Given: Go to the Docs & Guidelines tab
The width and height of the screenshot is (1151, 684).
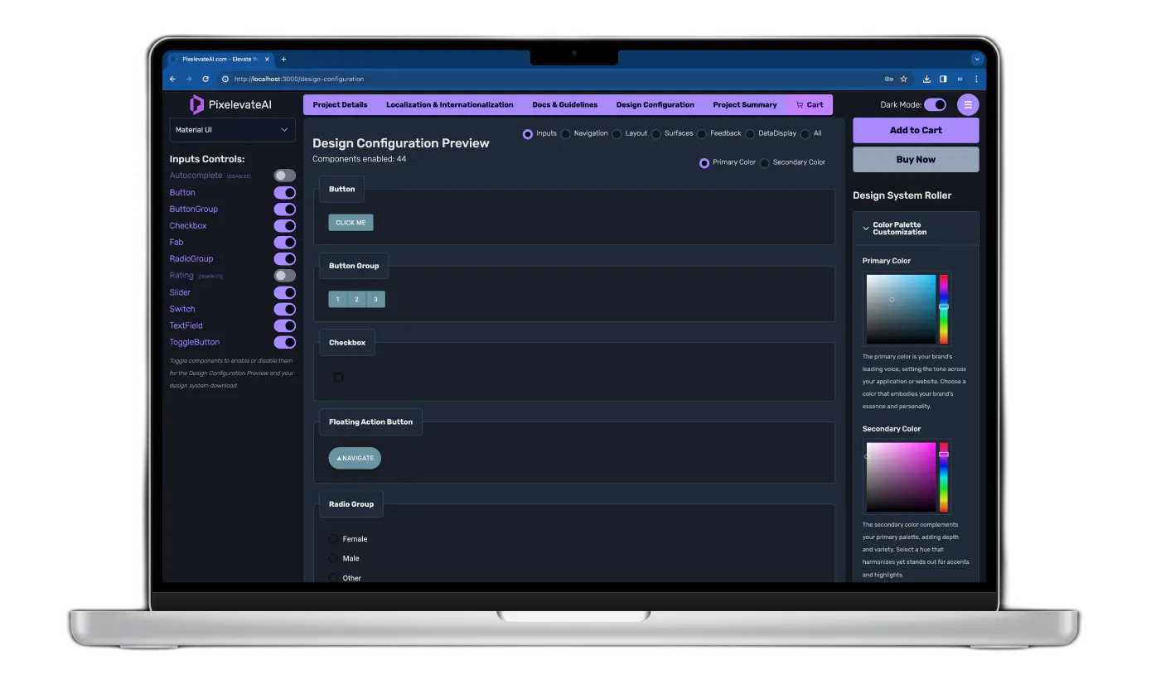Looking at the screenshot, I should coord(564,104).
